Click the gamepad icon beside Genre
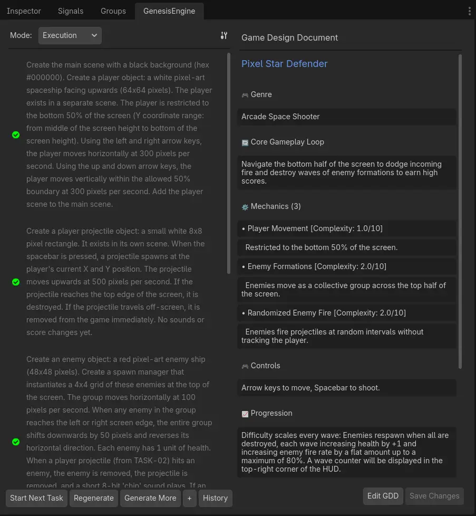 (x=245, y=95)
